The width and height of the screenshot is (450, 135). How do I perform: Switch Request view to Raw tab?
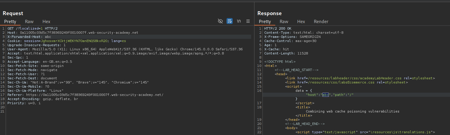click(29, 21)
